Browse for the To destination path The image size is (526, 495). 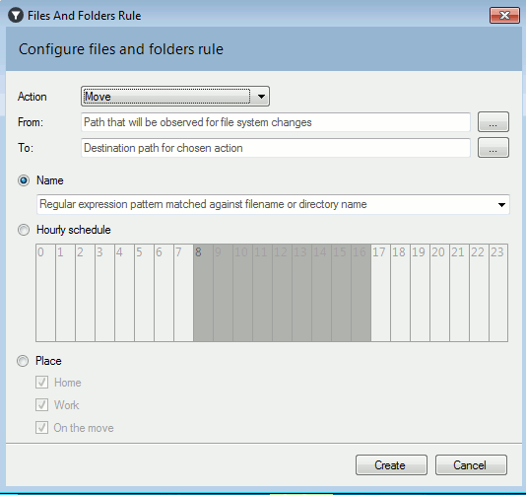coord(493,148)
